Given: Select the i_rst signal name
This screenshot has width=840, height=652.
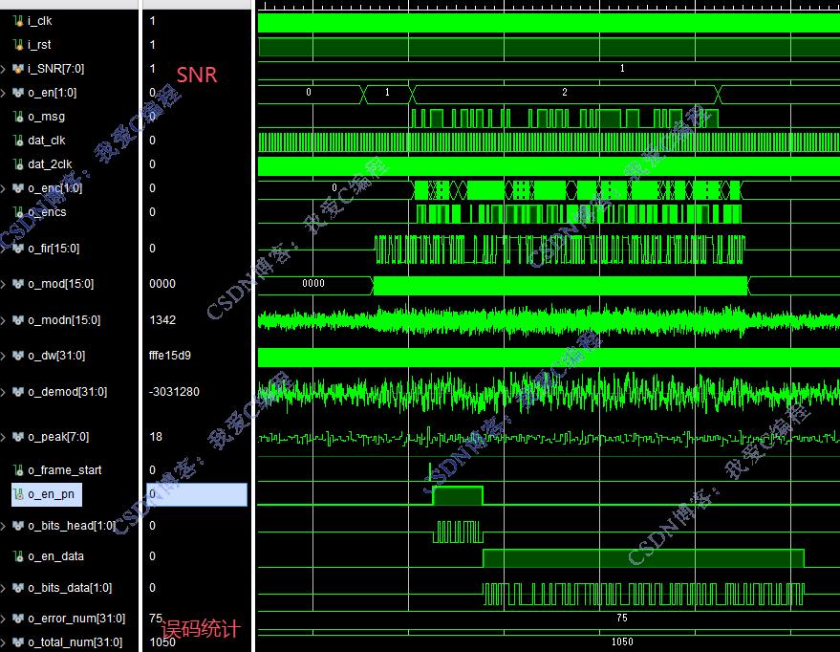Looking at the screenshot, I should coord(39,45).
